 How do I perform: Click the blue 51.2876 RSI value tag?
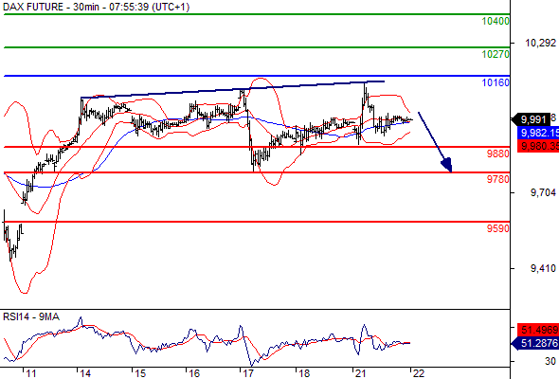click(x=536, y=343)
